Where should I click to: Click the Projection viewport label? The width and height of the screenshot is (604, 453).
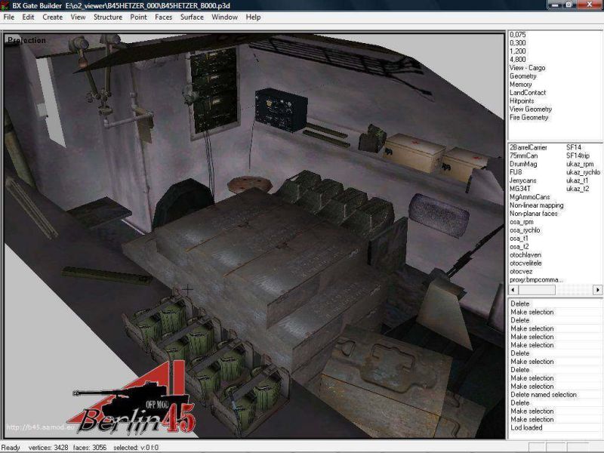(x=26, y=40)
